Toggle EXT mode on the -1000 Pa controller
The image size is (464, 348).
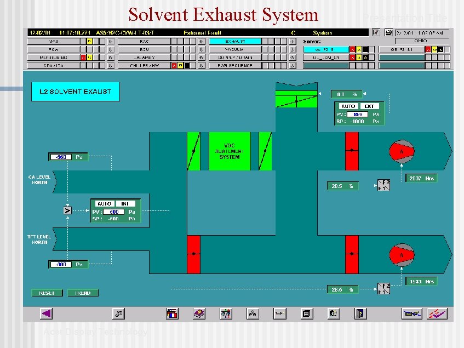pos(369,106)
